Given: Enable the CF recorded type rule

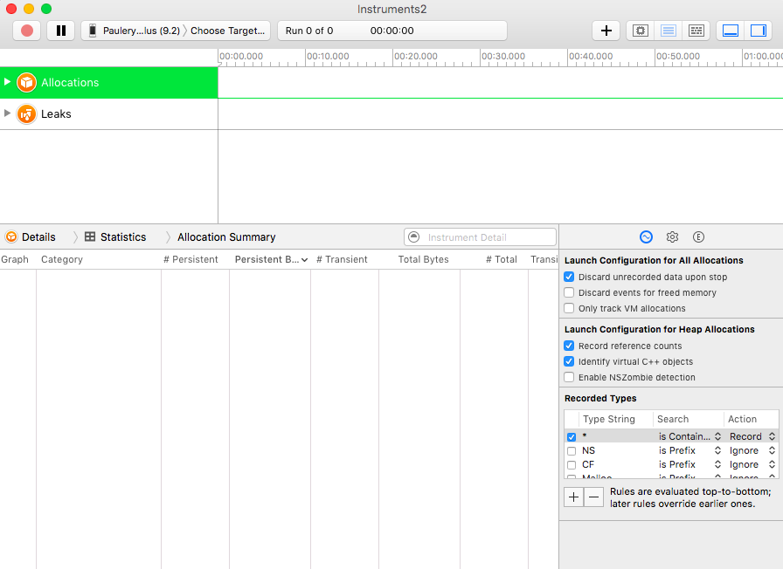Looking at the screenshot, I should coord(572,465).
